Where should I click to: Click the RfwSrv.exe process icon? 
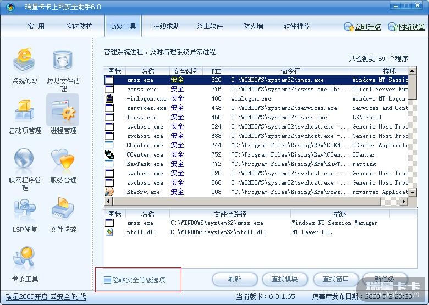tap(109, 192)
